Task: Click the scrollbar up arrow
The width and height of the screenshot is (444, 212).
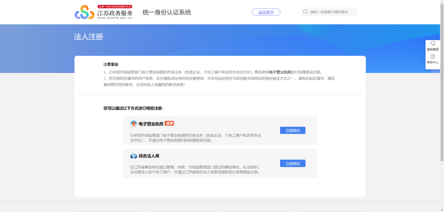Action: click(442, 2)
